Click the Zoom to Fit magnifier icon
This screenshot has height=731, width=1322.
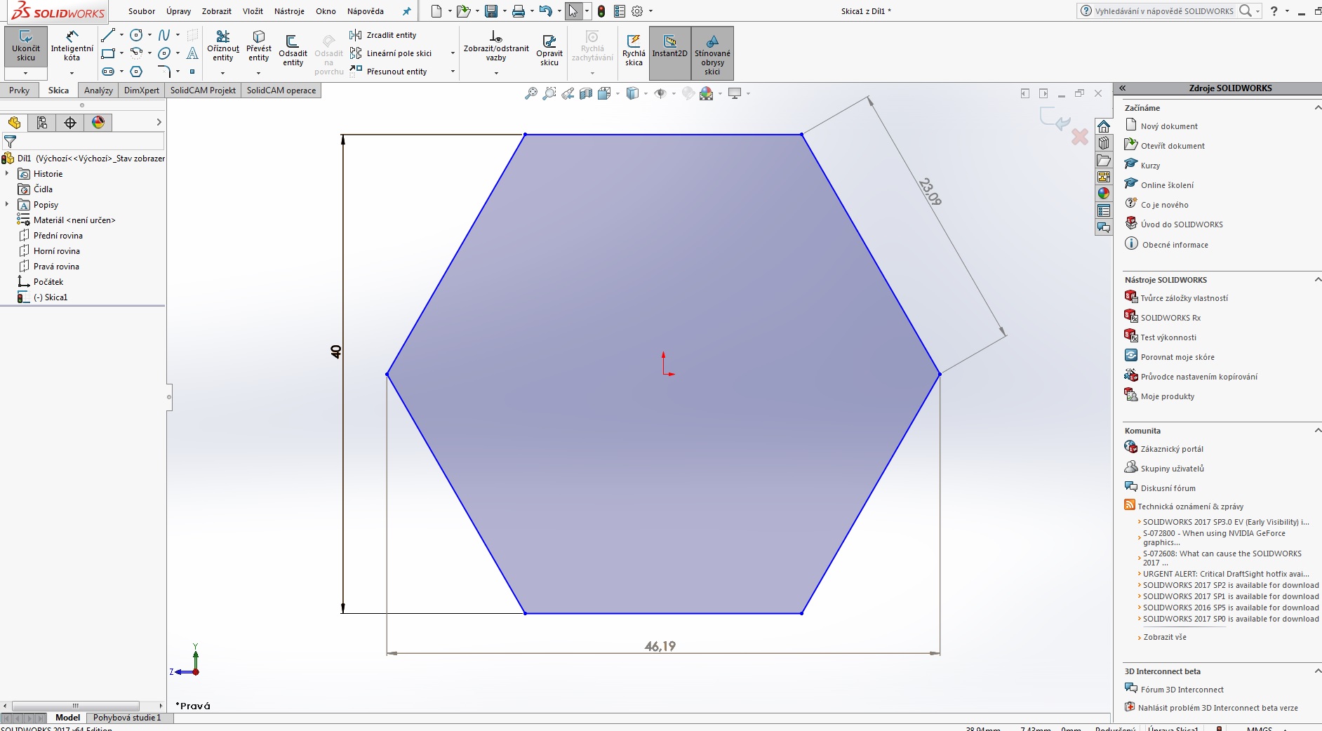click(x=531, y=93)
